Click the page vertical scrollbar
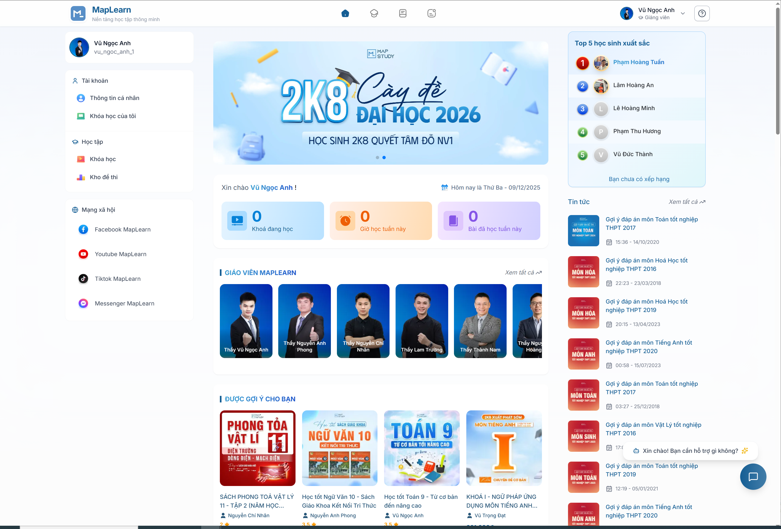Screen dimensions: 781x529 point(778,70)
